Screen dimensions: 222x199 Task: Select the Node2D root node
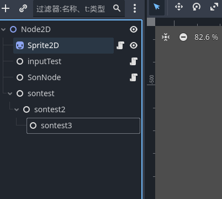[x=36, y=29]
